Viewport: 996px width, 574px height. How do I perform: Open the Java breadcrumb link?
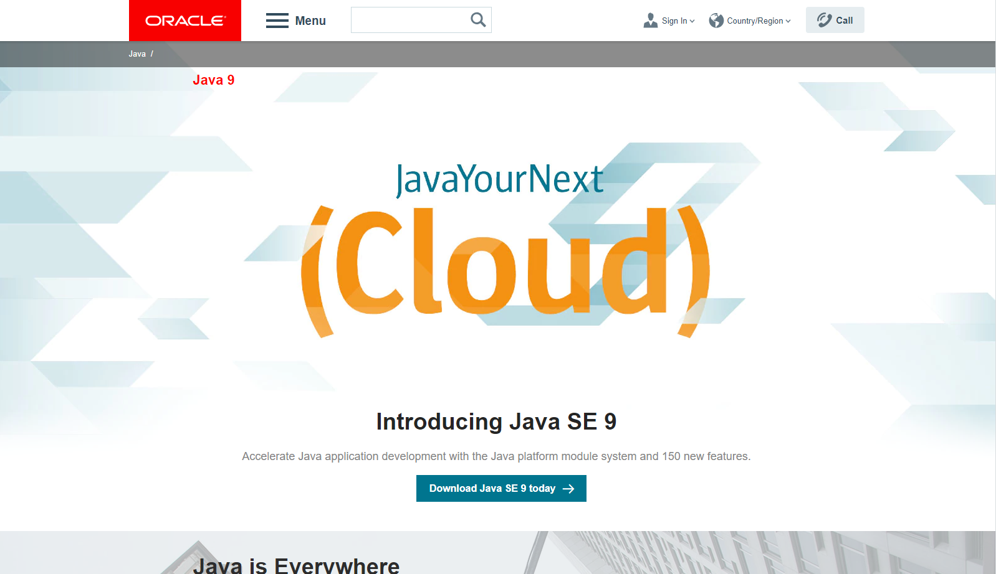coord(137,54)
